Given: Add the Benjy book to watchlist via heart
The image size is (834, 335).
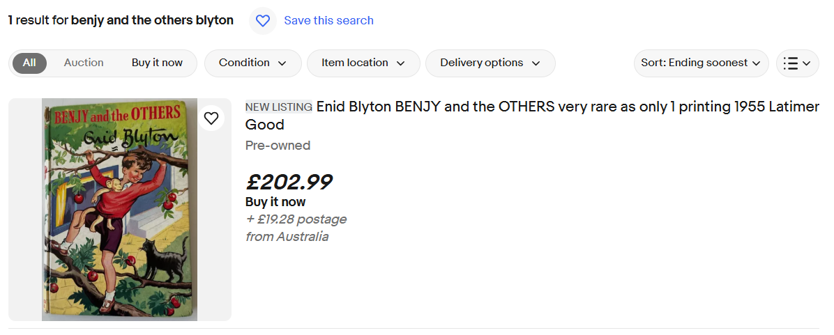Looking at the screenshot, I should click(x=211, y=118).
